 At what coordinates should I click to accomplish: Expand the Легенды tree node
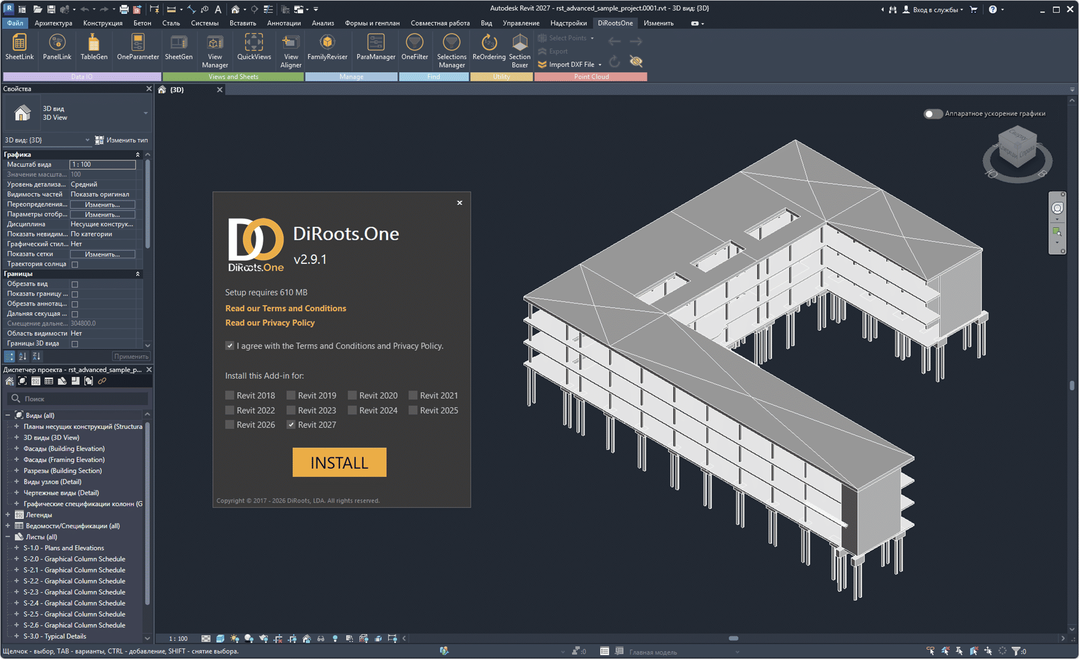pos(8,515)
